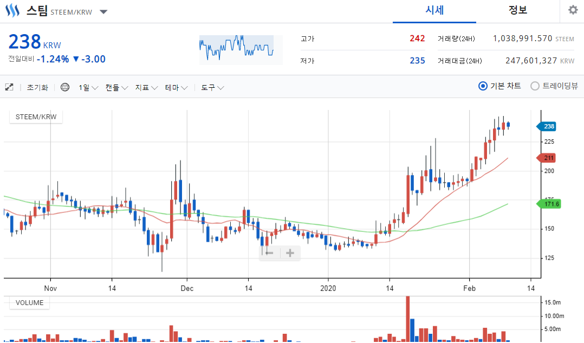Viewport: 584px width, 343px height.
Task: Click the tallest red volume bar
Action: (408, 319)
